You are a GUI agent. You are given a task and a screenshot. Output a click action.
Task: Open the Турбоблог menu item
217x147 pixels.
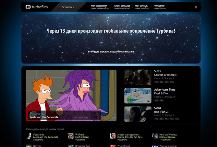tap(160, 6)
